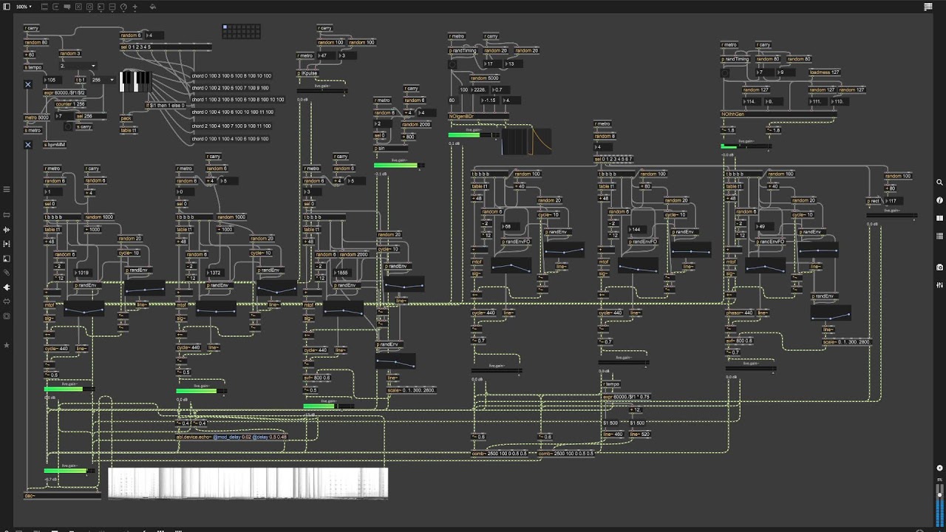Open the reference book icon in right sidebar

click(x=939, y=218)
